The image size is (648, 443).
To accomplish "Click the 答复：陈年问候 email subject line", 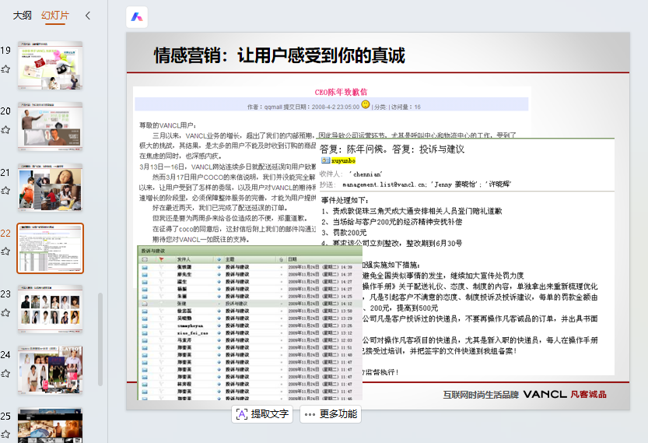I will [x=392, y=149].
